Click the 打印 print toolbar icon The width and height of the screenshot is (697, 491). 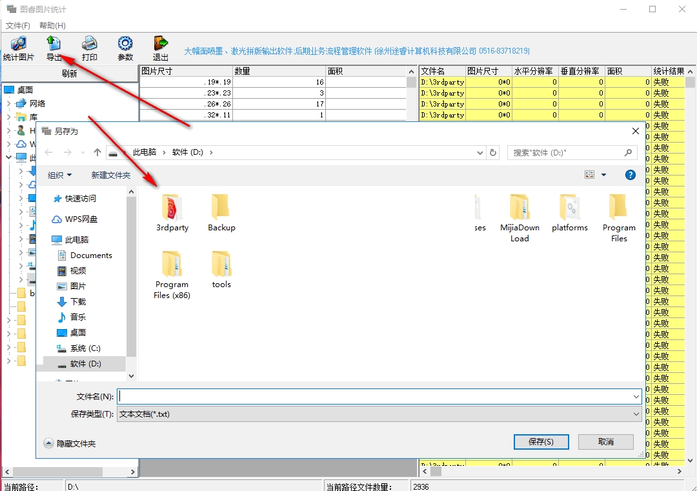[89, 48]
